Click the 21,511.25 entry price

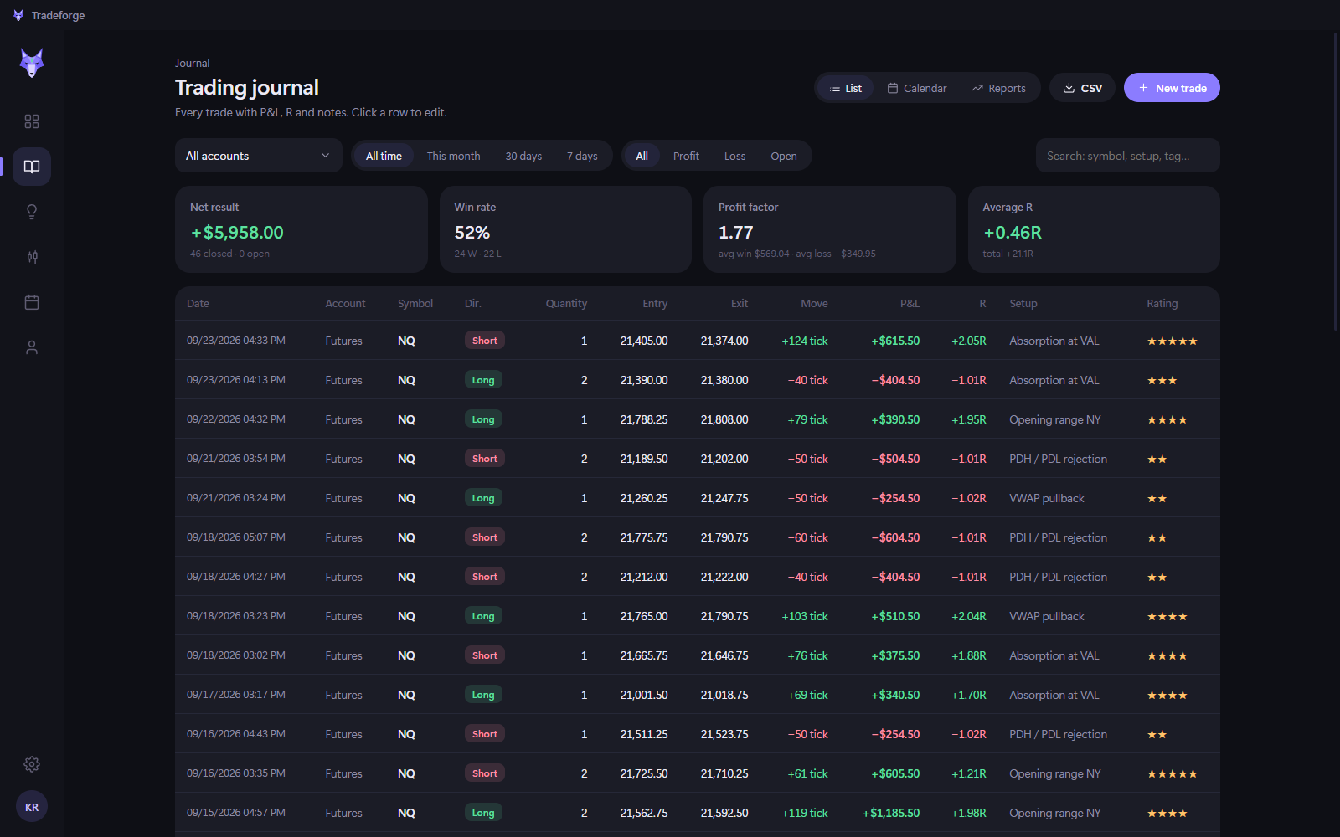(x=644, y=734)
